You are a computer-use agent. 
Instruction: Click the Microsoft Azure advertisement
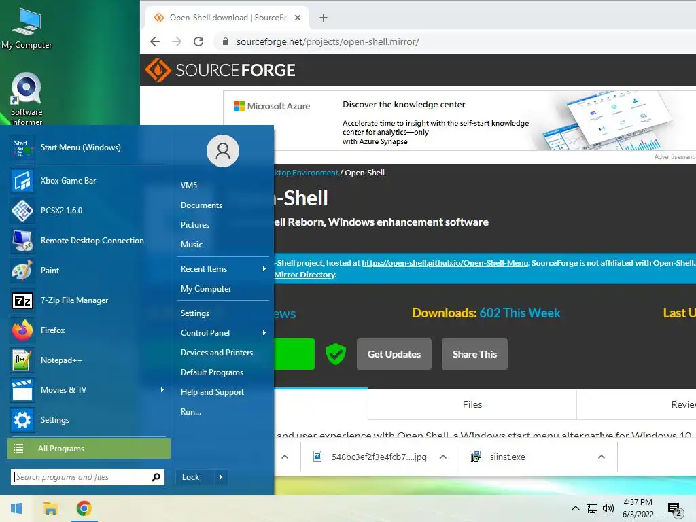pyautogui.click(x=459, y=121)
